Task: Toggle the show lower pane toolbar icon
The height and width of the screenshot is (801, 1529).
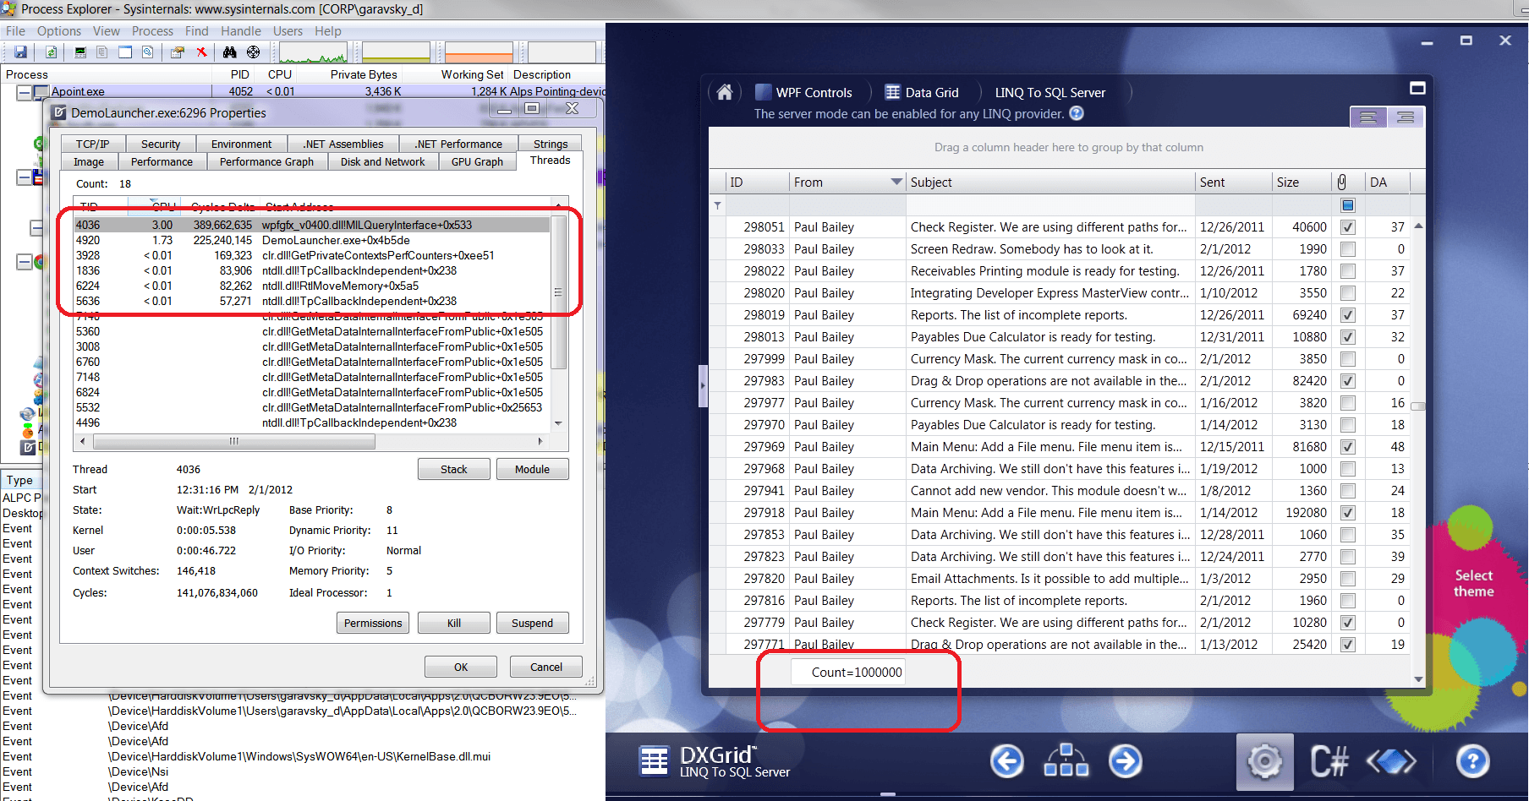Action: (x=125, y=52)
